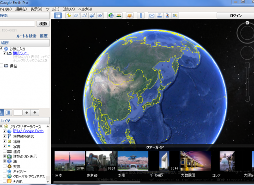This screenshot has height=185, width=254.
Task: Add an image overlay from the toolbar
Action: tap(92, 16)
